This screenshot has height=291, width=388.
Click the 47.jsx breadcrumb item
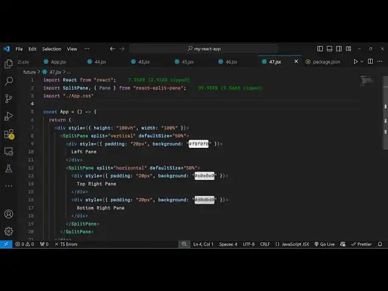52,72
